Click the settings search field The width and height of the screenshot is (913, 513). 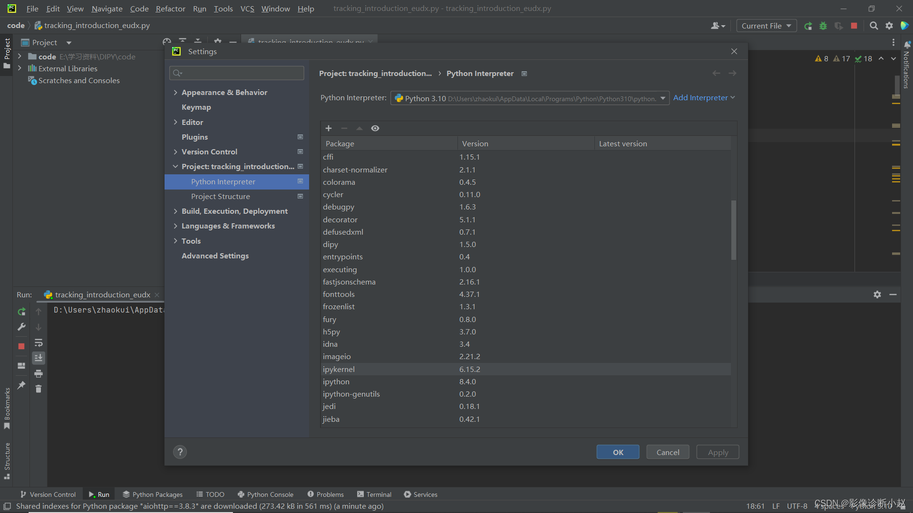click(237, 73)
